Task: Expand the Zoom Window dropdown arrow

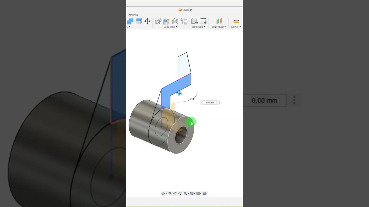Action: [189, 193]
